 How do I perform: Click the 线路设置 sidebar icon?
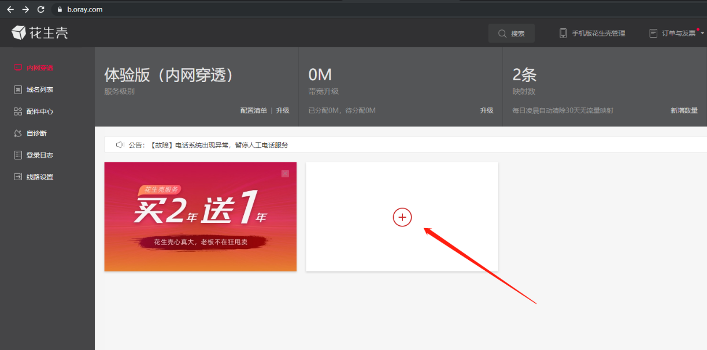pyautogui.click(x=18, y=177)
